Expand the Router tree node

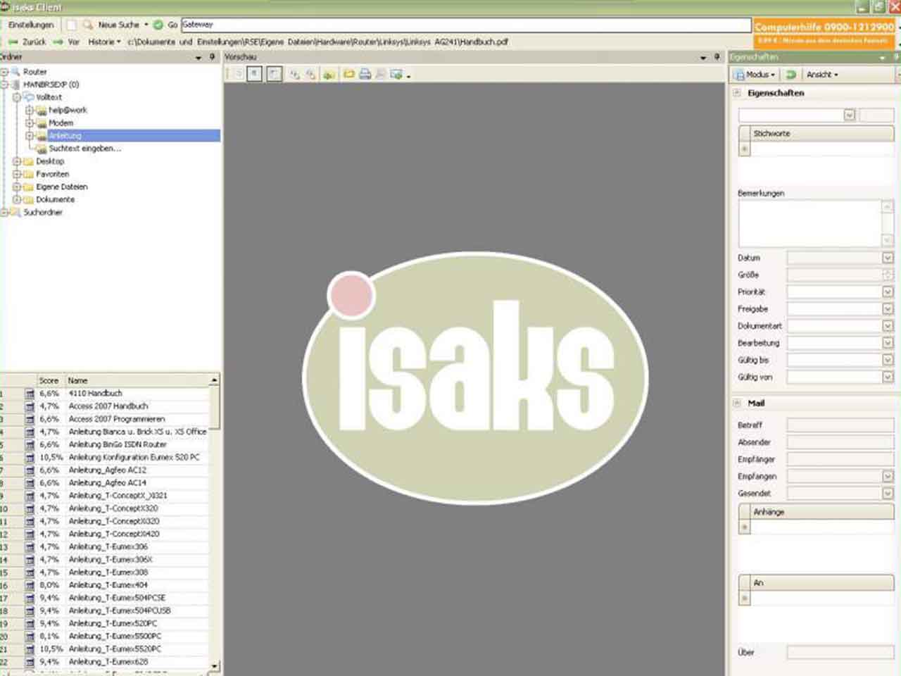[x=4, y=72]
